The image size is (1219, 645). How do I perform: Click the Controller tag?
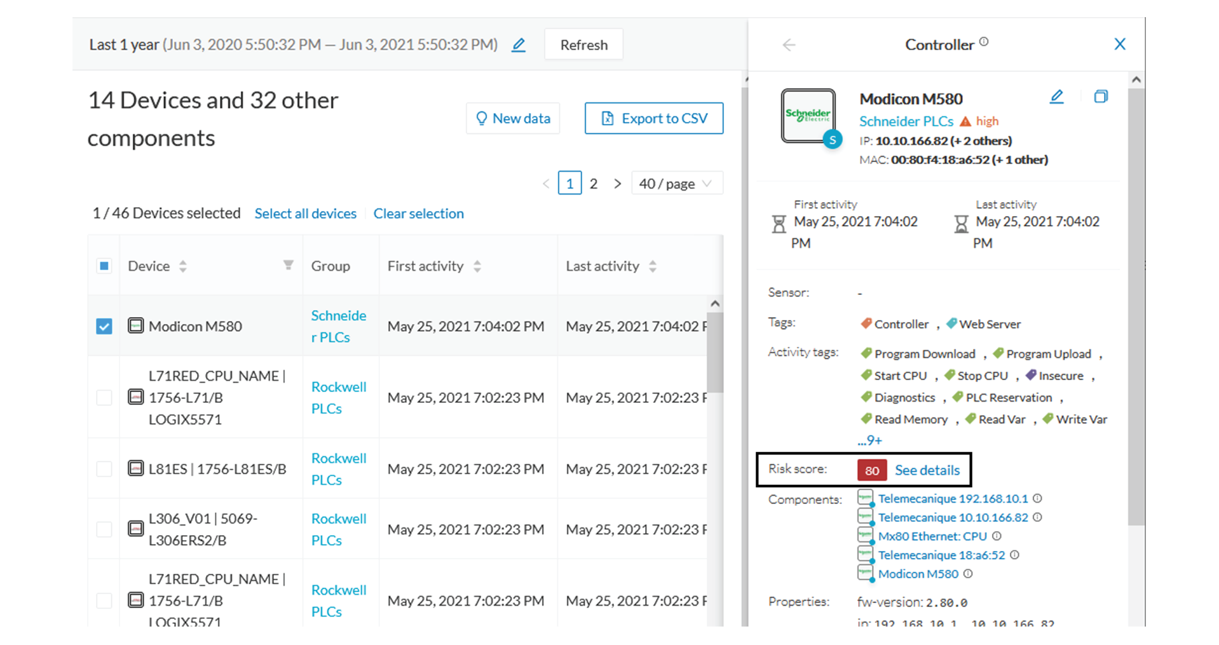tap(895, 324)
